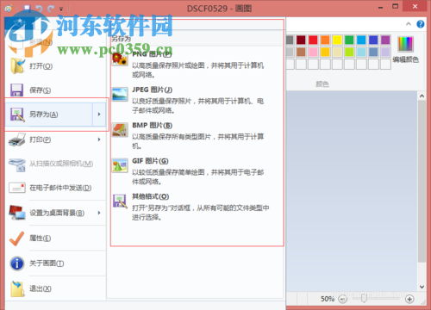
Task: Collapse the ribbon with the chevron
Action: tap(409, 24)
